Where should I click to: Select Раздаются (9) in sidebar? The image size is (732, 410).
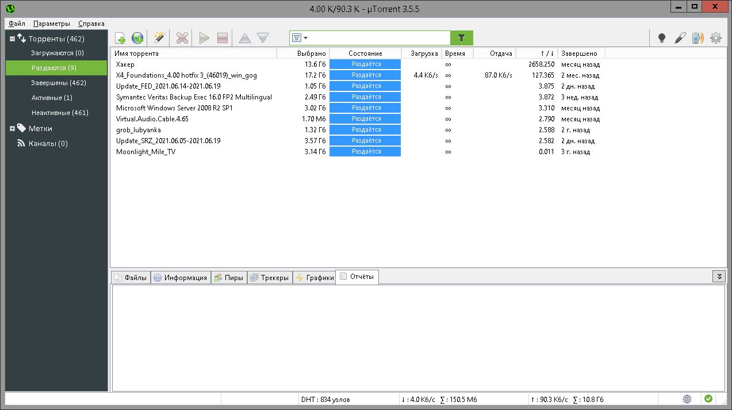point(56,68)
